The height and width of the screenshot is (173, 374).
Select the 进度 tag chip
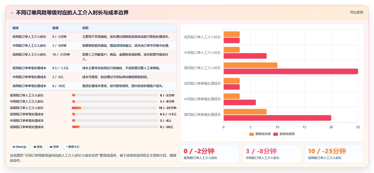pyautogui.click(x=54, y=147)
